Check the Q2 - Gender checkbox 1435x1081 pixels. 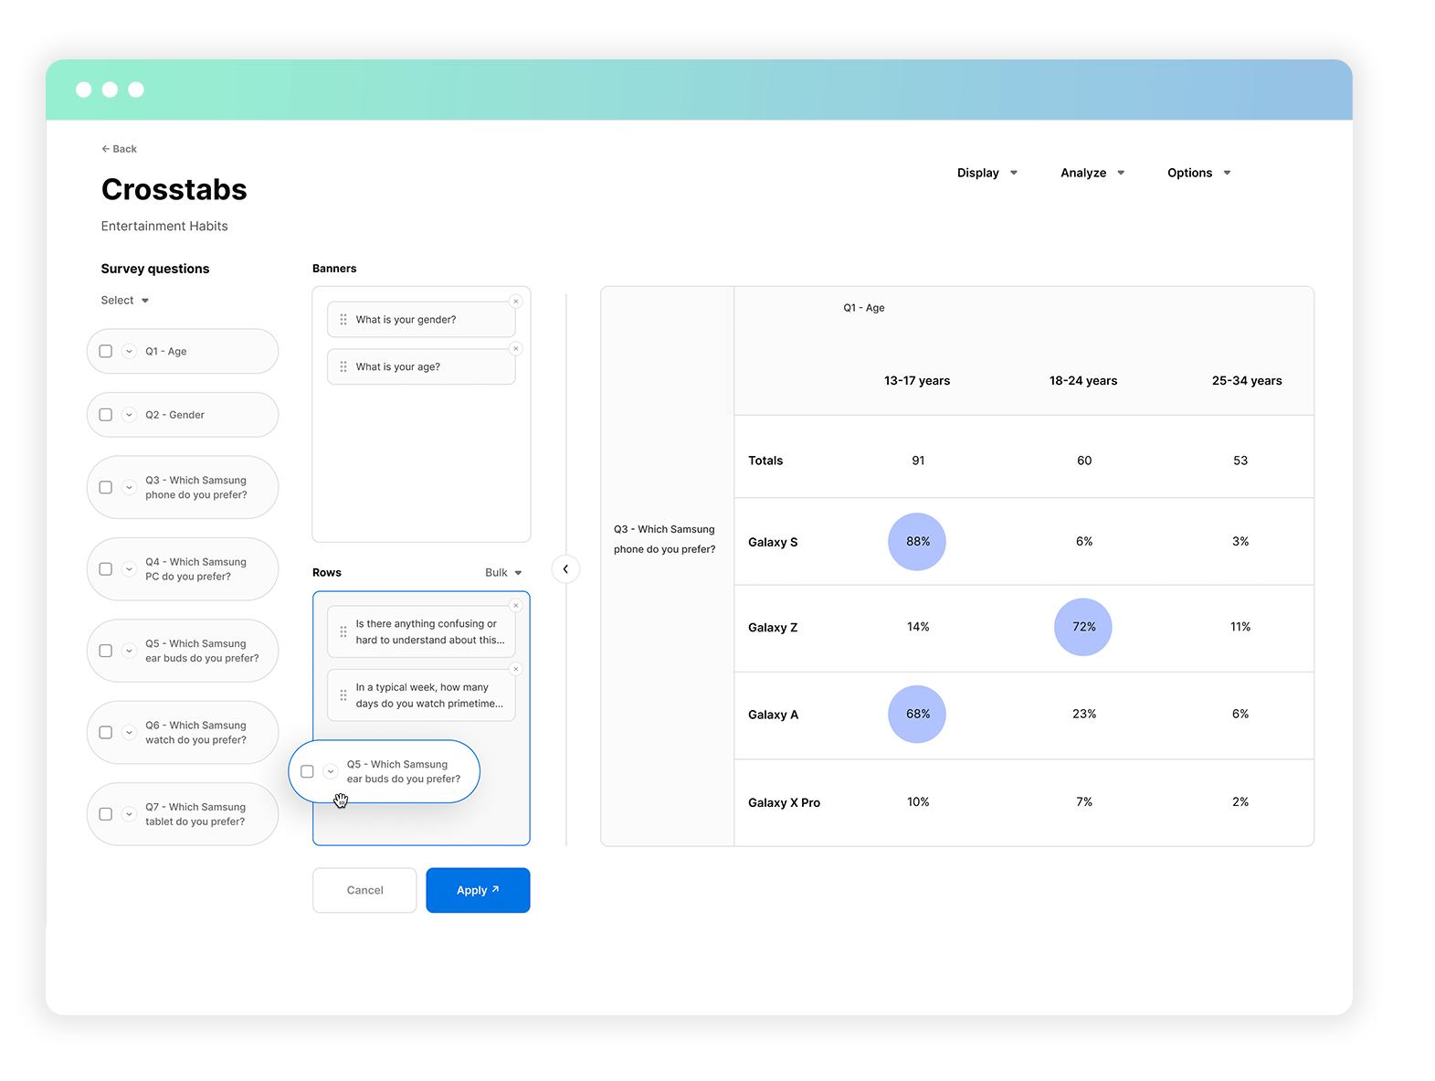pos(106,415)
